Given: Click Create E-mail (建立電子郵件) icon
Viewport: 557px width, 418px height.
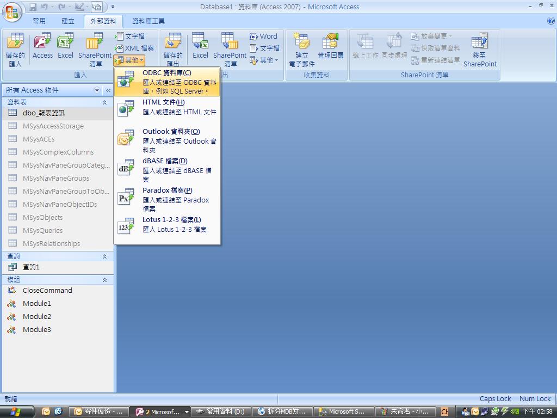Looking at the screenshot, I should point(301,50).
